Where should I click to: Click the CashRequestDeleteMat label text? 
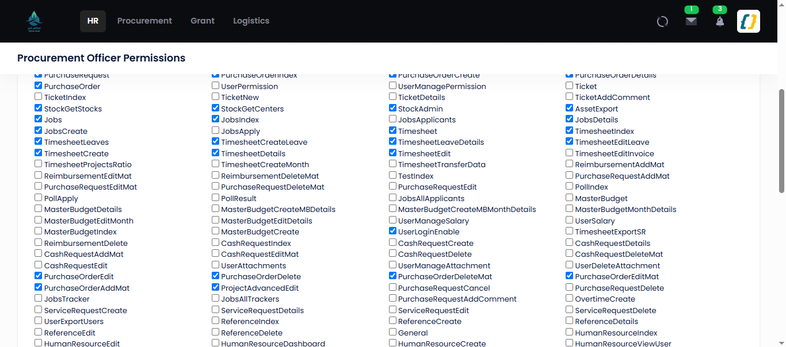coord(619,255)
